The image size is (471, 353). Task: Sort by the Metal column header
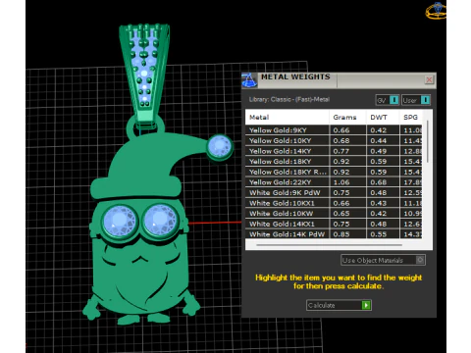click(x=288, y=117)
